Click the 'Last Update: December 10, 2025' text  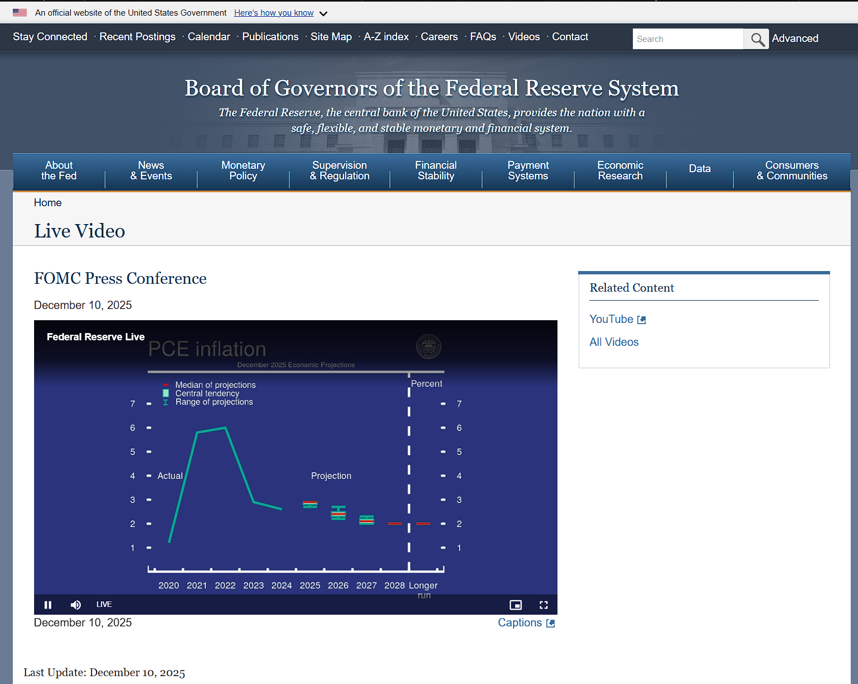click(x=104, y=673)
